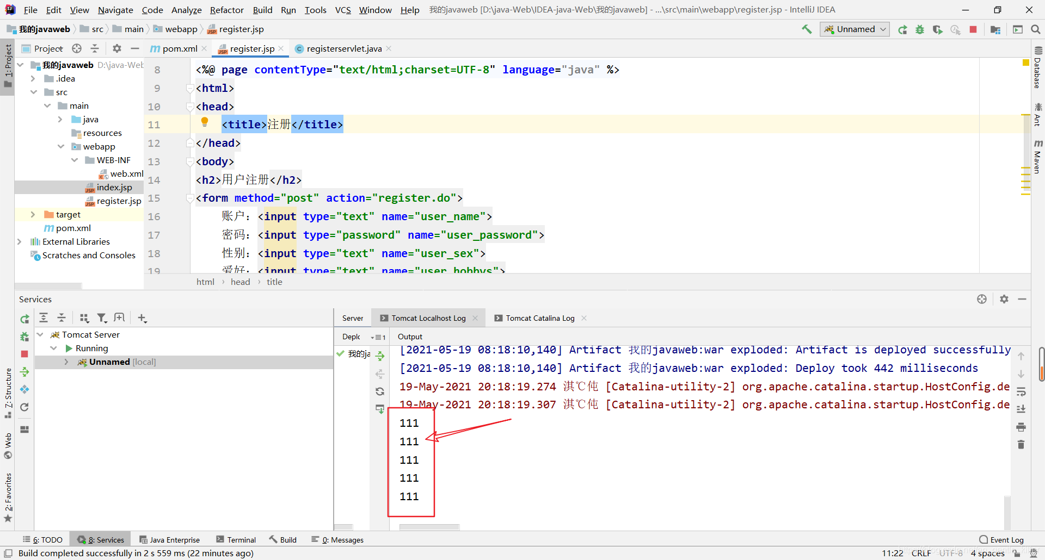Click Expand All icon in Services toolbar
This screenshot has width=1045, height=560.
point(44,318)
